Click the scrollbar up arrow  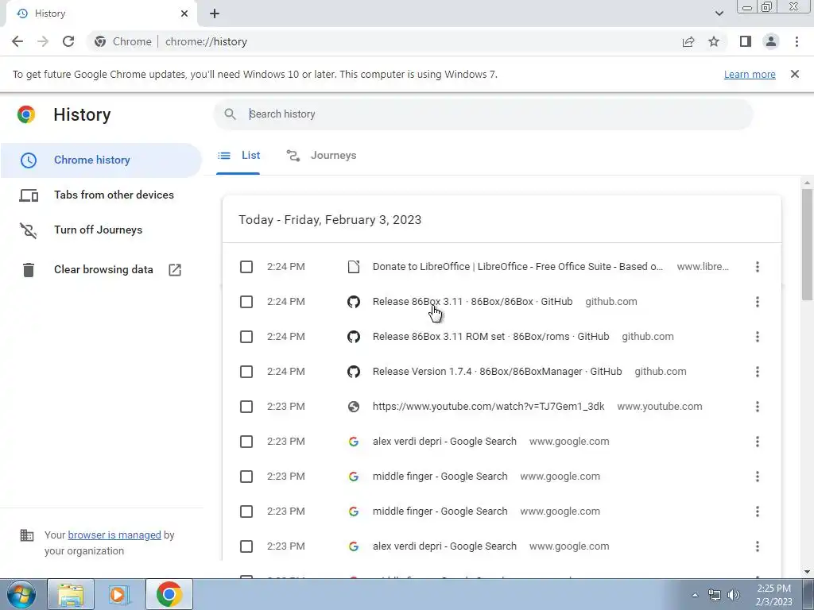pos(807,183)
